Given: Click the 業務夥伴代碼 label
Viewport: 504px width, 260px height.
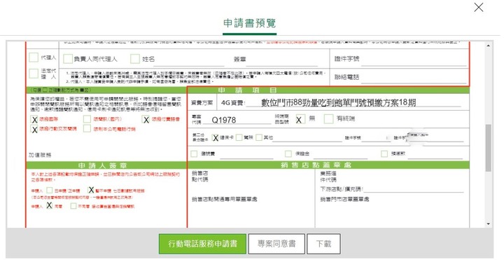Looking at the screenshot, I should click(x=328, y=177).
